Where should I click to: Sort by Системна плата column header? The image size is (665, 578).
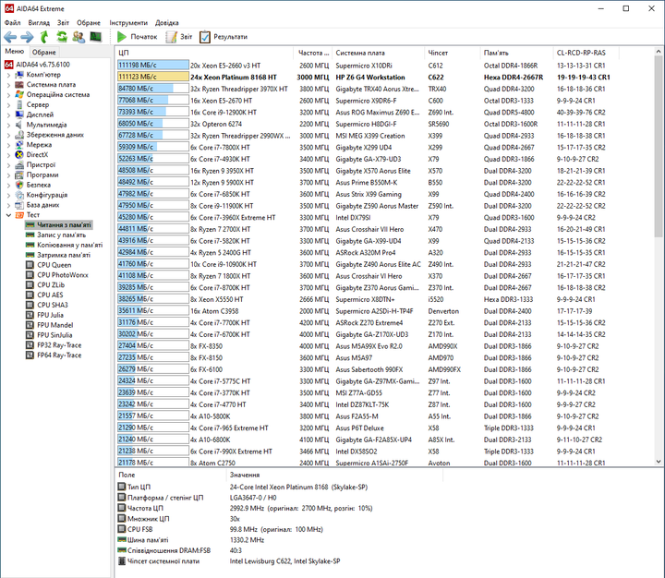[x=378, y=53]
